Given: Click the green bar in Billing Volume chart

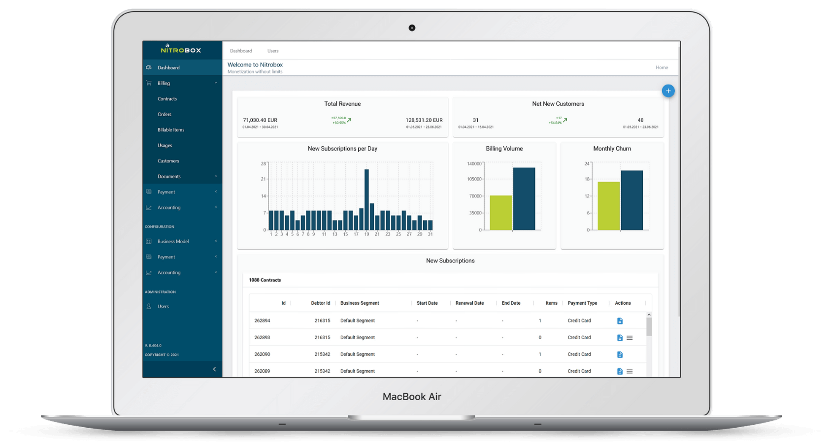Looking at the screenshot, I should pos(500,213).
